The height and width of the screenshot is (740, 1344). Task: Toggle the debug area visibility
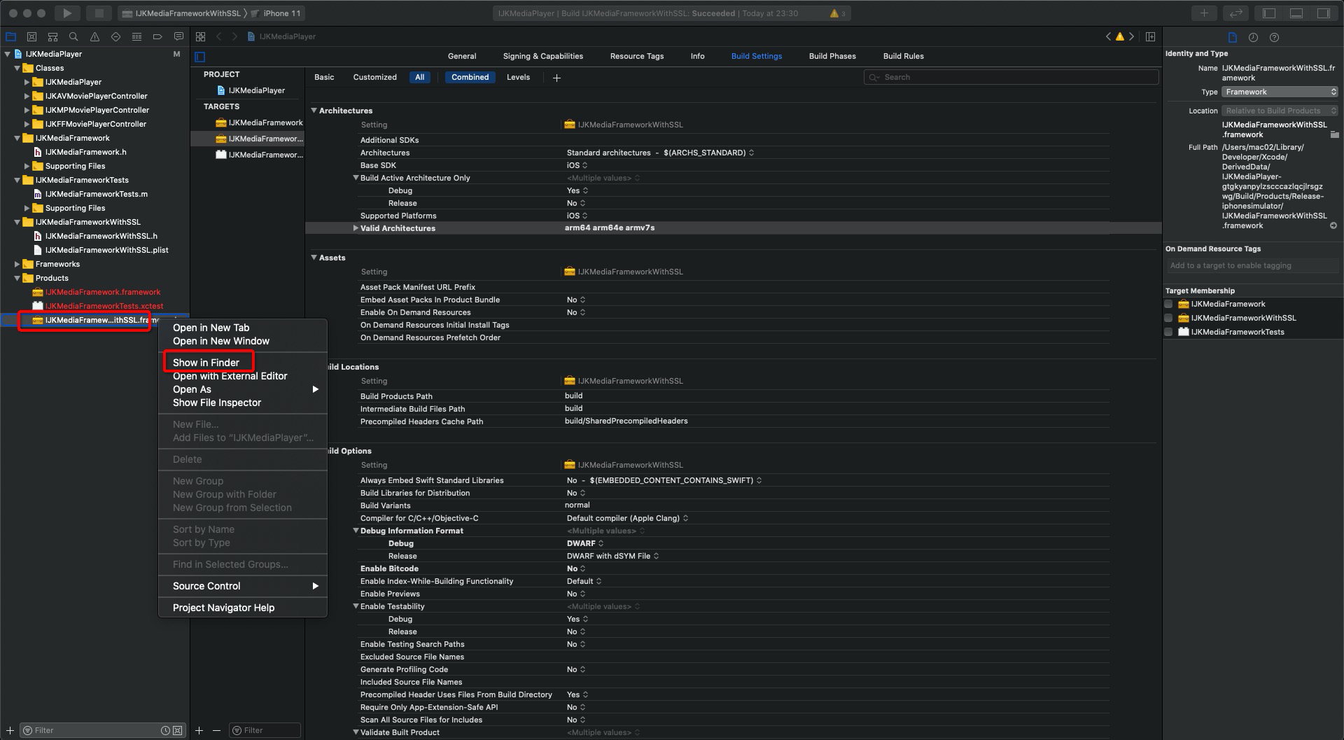pyautogui.click(x=1296, y=13)
